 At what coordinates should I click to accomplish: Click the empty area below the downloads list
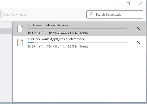pyautogui.click(x=79, y=74)
